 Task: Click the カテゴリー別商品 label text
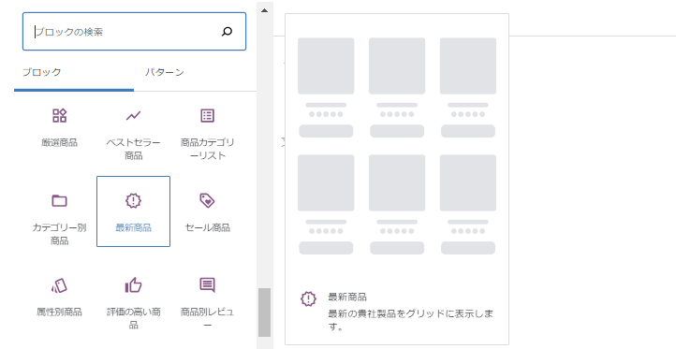[x=60, y=234]
